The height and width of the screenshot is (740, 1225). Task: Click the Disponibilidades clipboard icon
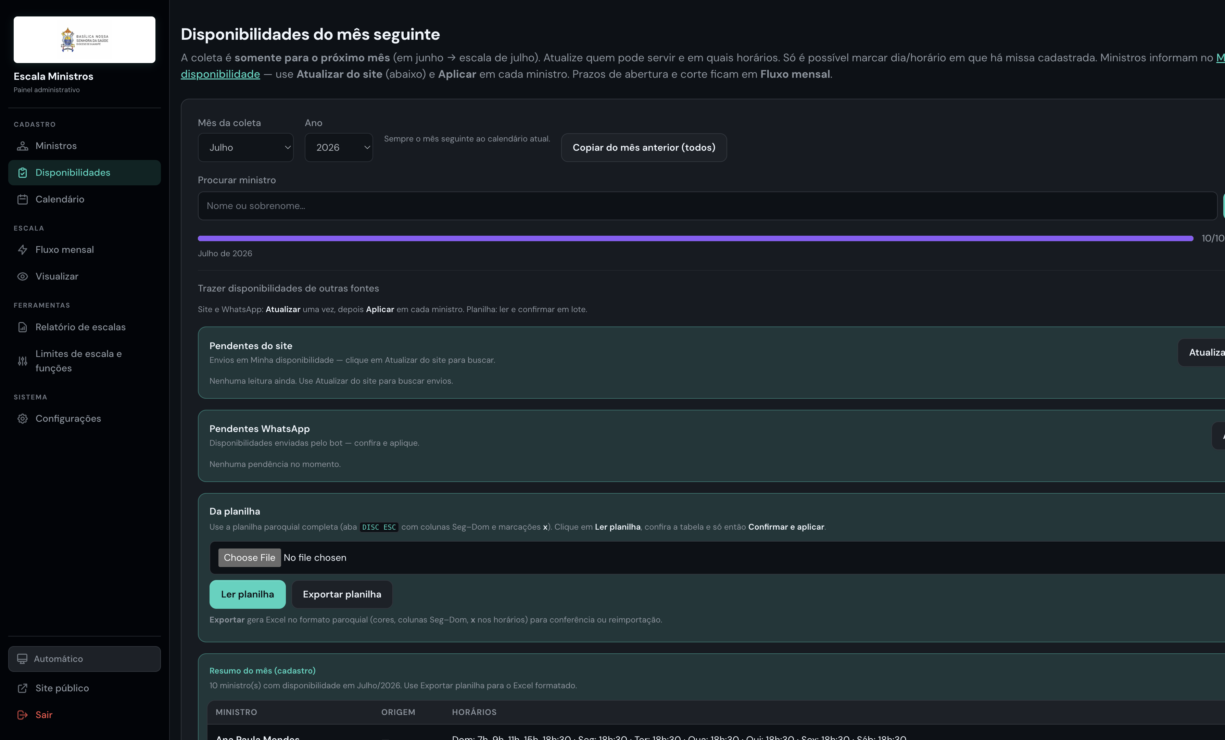pos(22,173)
